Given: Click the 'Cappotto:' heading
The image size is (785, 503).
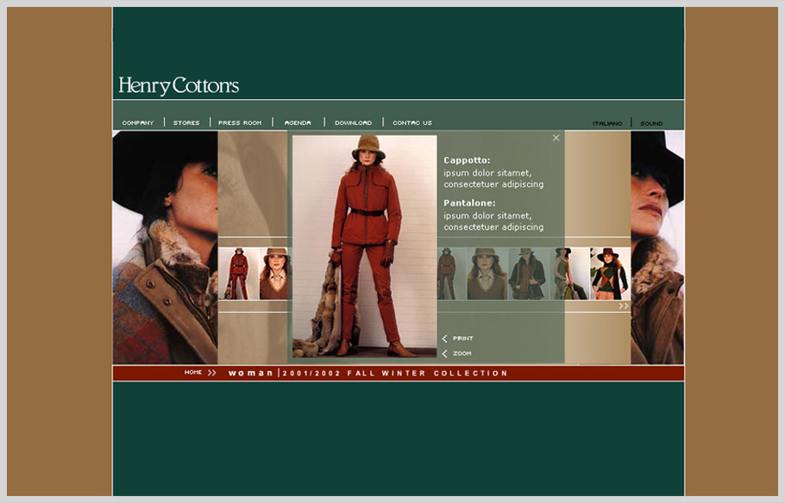Looking at the screenshot, I should pyautogui.click(x=467, y=160).
